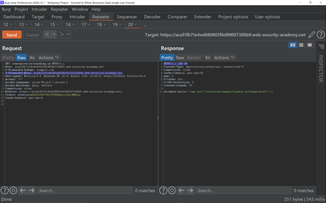Open Inspector hamburger menu icon
The image size is (326, 203).
coord(322,47)
